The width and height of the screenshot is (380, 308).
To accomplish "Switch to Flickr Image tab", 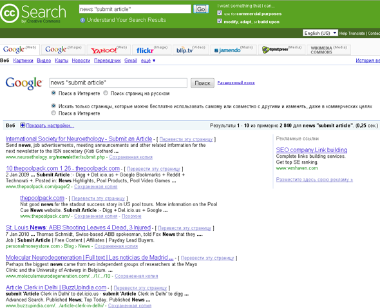I will [152, 50].
